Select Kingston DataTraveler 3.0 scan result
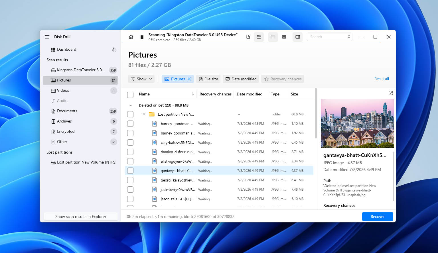The height and width of the screenshot is (253, 438). (x=80, y=70)
